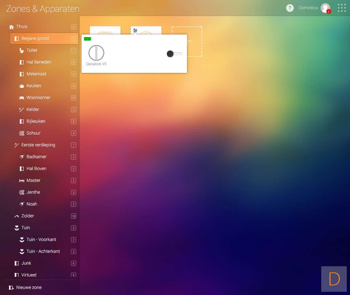350x295 pixels.
Task: Click the orange D logo tile
Action: (x=334, y=279)
